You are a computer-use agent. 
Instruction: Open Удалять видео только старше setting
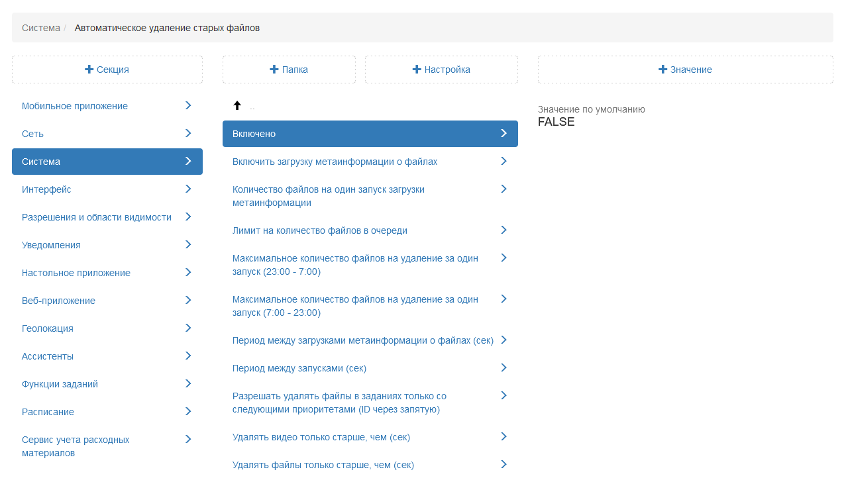[321, 437]
